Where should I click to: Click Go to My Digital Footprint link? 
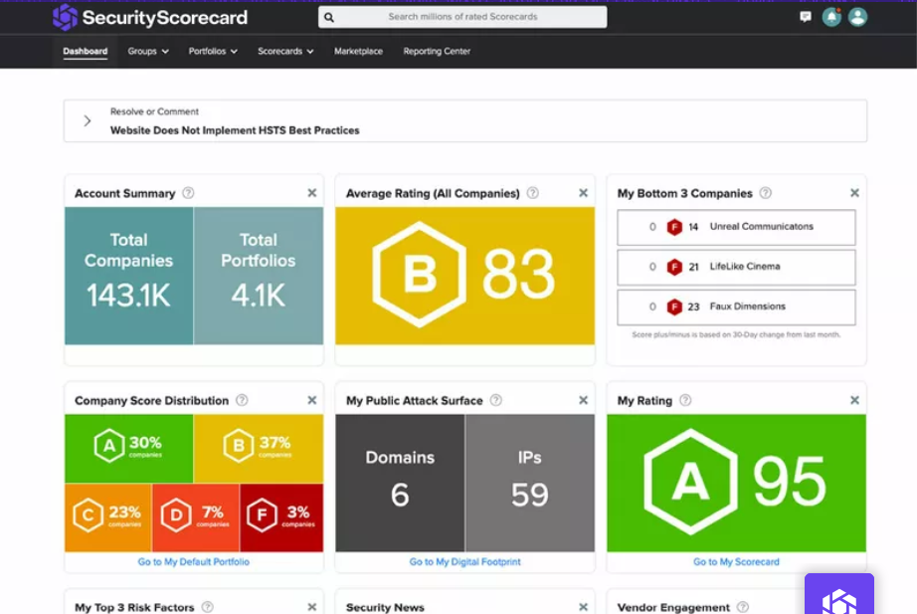coord(464,562)
